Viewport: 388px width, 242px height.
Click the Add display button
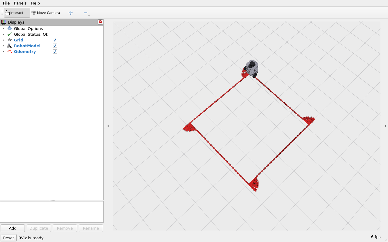(13, 228)
